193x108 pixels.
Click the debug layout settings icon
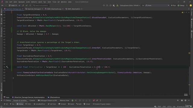point(182,100)
